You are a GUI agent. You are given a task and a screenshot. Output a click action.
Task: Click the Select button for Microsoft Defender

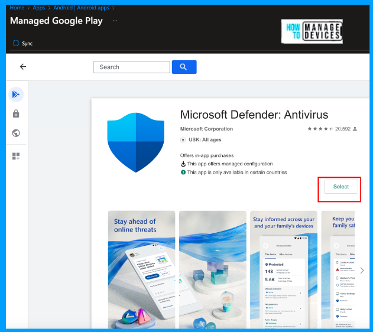tap(340, 187)
